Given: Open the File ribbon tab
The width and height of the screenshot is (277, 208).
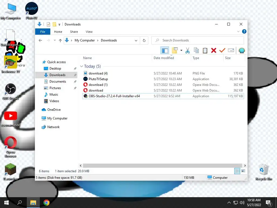Looking at the screenshot, I should [43, 32].
